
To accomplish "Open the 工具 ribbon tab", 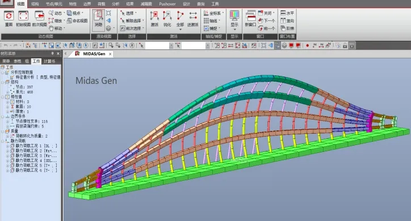I will (x=215, y=4).
